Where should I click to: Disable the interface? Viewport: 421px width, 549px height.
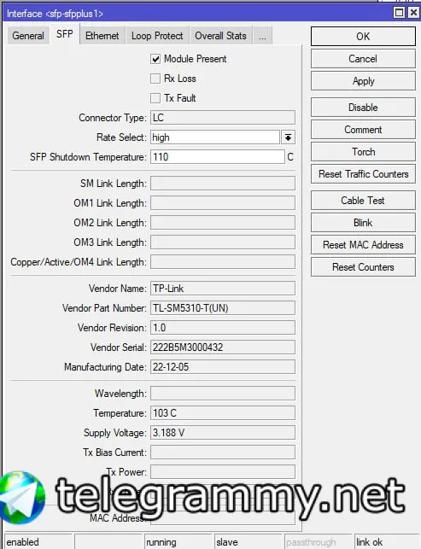pyautogui.click(x=363, y=108)
